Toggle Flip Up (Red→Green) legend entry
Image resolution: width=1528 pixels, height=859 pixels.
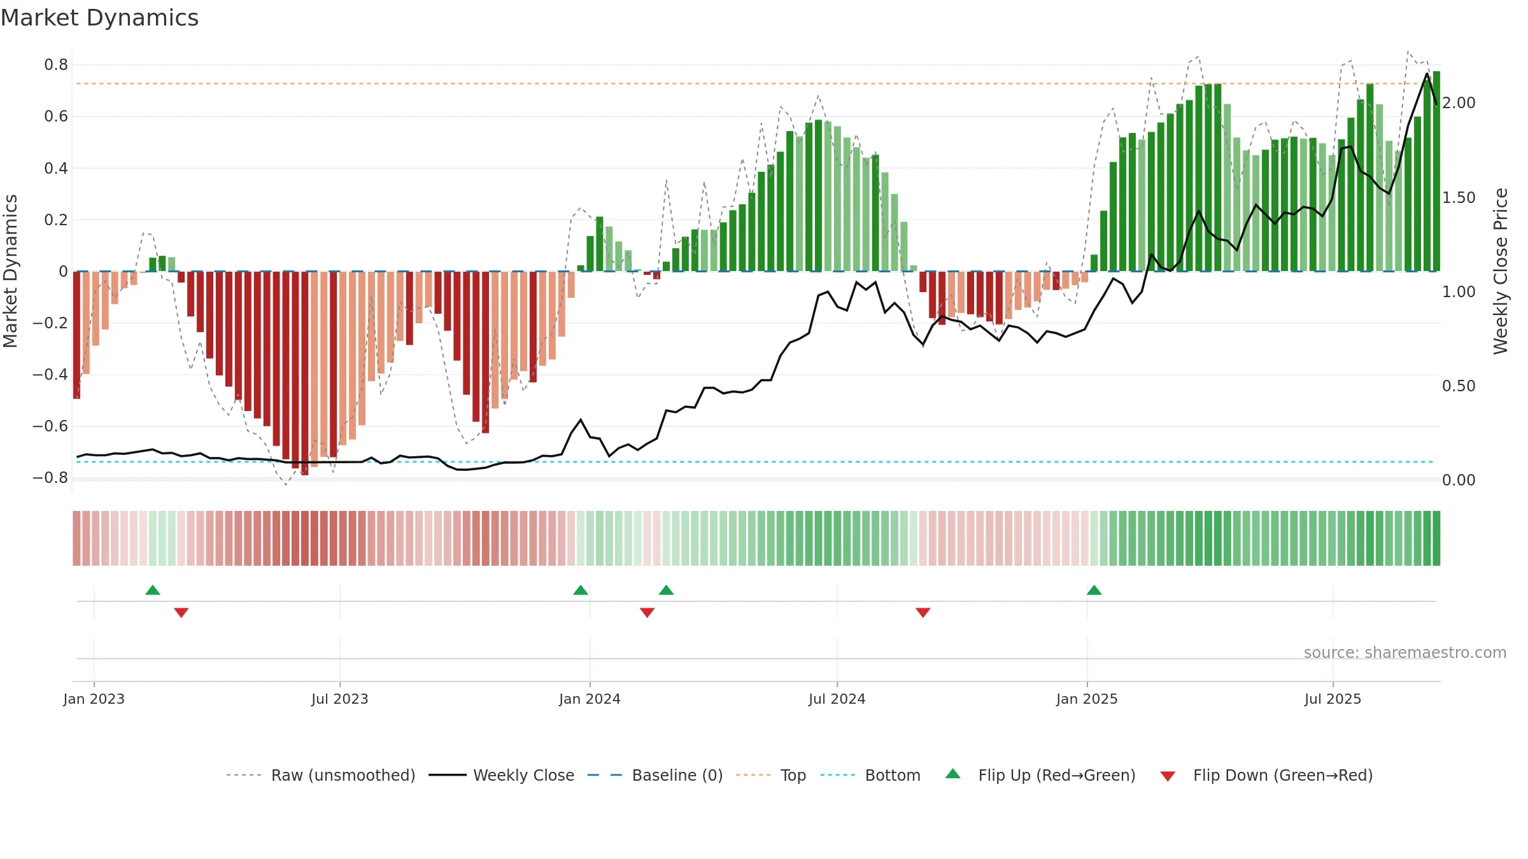pyautogui.click(x=1040, y=775)
